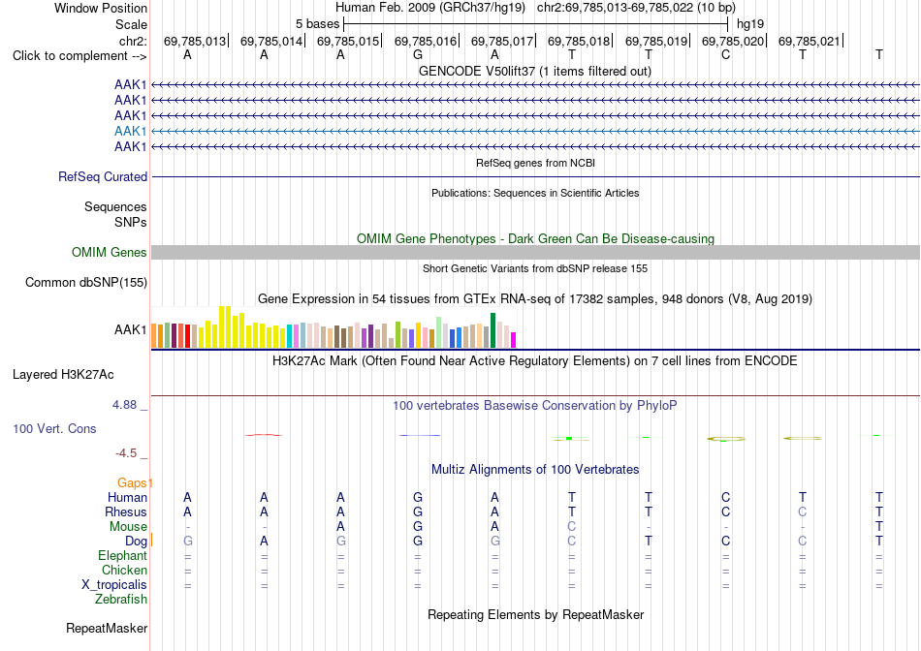Viewport: 921px width, 651px height.
Task: Click the '5 bases' scale bar label
Action: click(x=317, y=24)
